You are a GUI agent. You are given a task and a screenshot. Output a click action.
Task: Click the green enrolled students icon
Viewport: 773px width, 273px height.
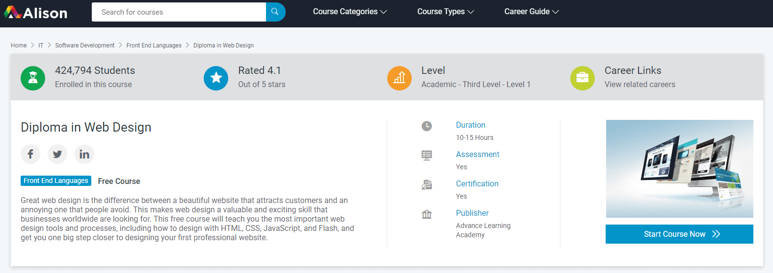tap(33, 78)
